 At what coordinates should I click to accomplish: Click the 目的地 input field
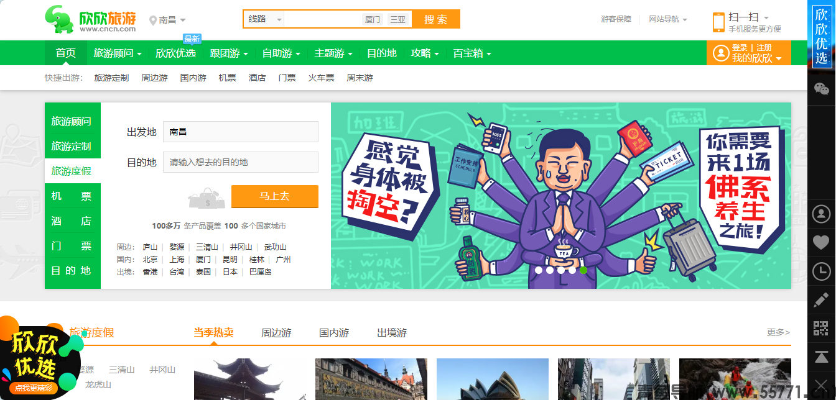[241, 162]
